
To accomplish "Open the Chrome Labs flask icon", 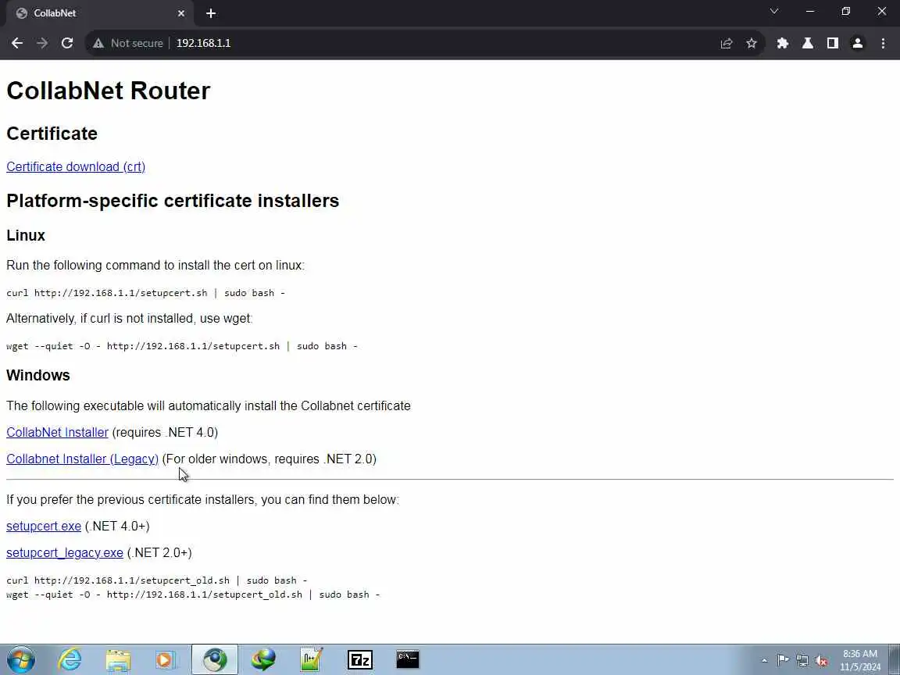I will pyautogui.click(x=808, y=43).
